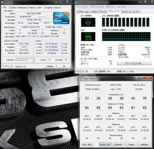Viewport: 154px width, 149px height.
Task: Click the Code Name value Westmere-EP
Action: [x=25, y=17]
